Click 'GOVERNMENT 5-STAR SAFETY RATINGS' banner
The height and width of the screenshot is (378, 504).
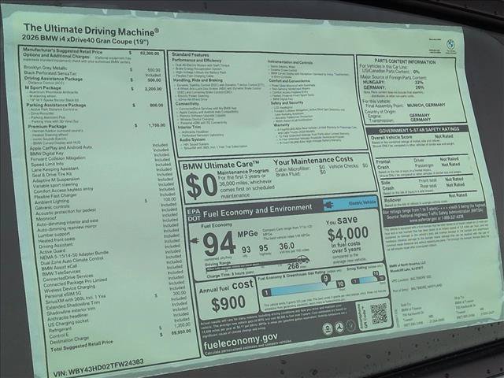click(x=419, y=130)
